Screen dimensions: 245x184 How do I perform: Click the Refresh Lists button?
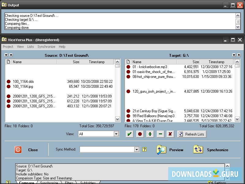[192, 134]
